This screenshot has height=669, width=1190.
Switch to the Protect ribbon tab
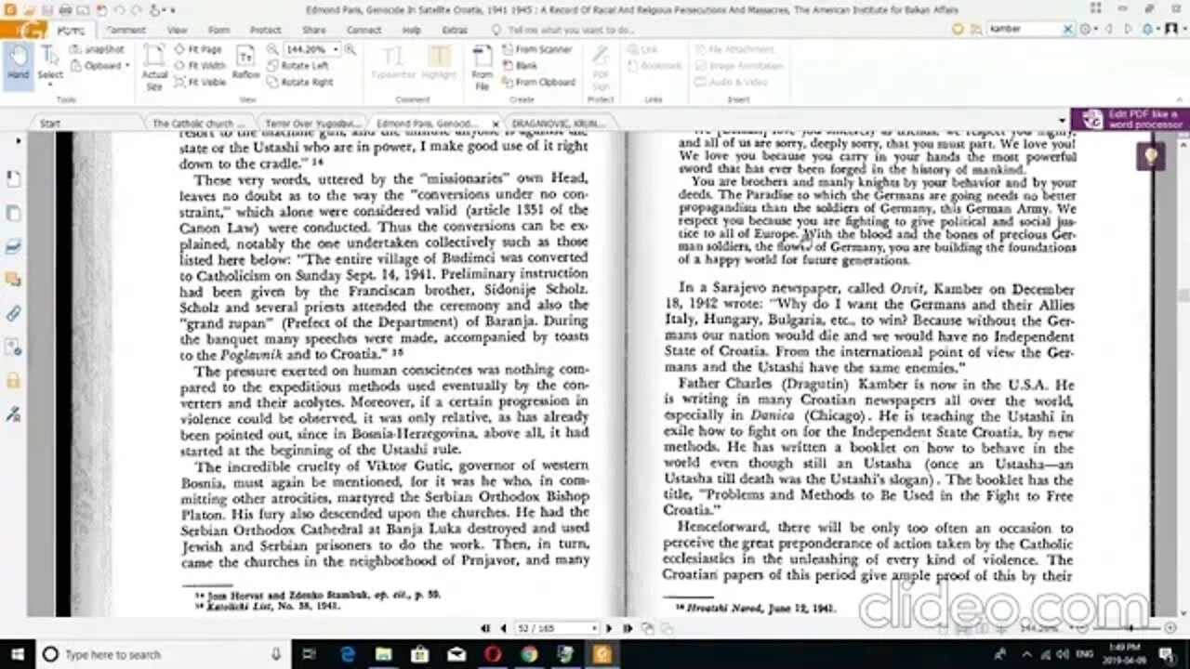click(x=265, y=30)
